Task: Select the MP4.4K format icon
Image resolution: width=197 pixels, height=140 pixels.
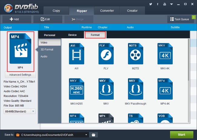Action: point(165,89)
